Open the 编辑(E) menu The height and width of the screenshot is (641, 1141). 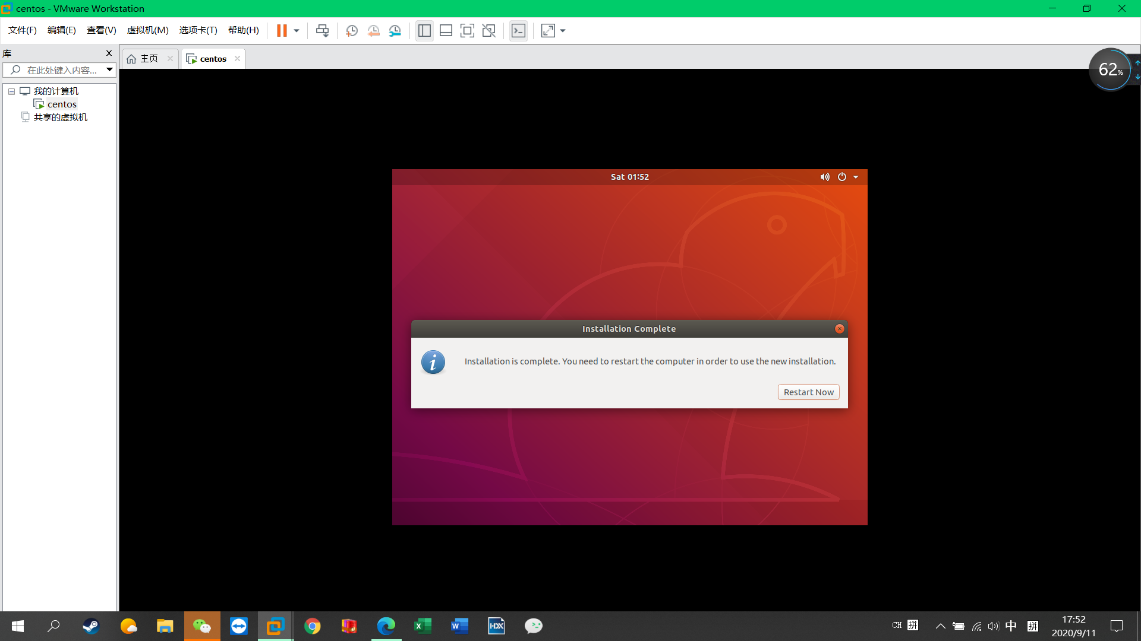click(x=62, y=30)
